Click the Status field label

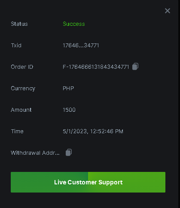click(x=19, y=24)
